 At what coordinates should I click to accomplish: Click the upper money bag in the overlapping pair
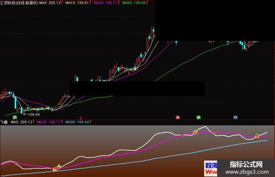59,166
